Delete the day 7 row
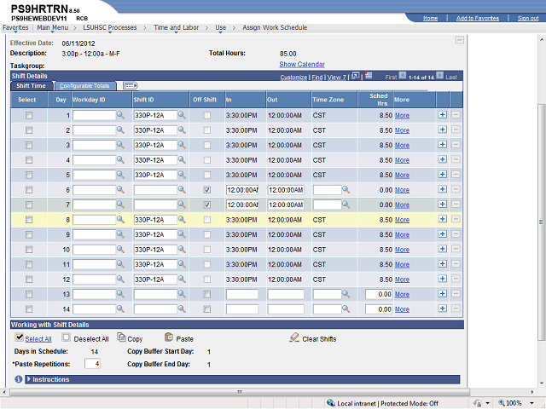The width and height of the screenshot is (546, 409). coord(456,204)
